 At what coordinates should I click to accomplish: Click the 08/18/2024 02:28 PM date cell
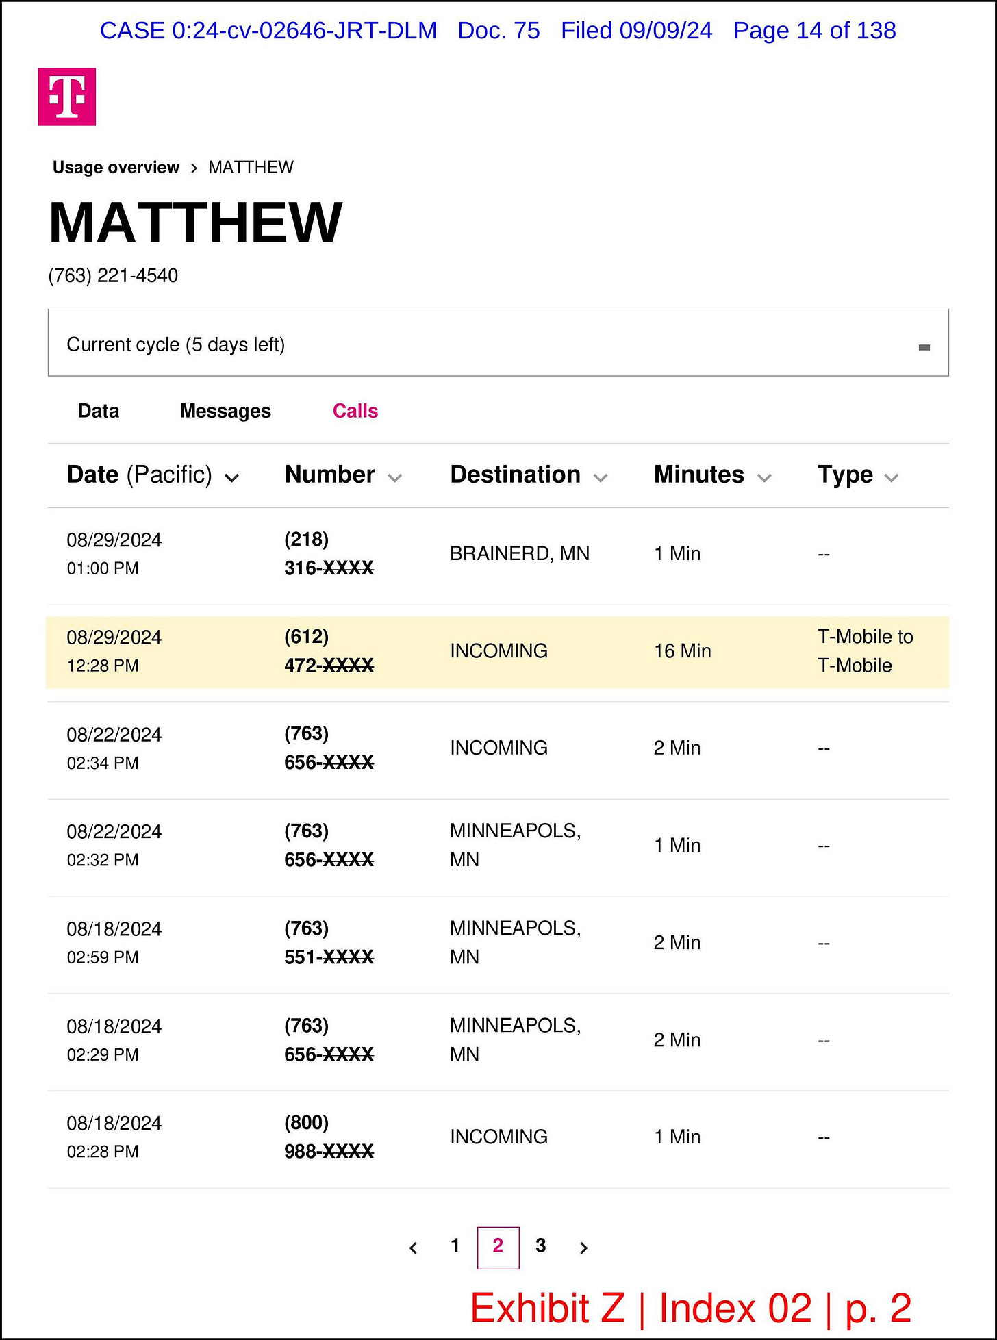click(114, 1137)
